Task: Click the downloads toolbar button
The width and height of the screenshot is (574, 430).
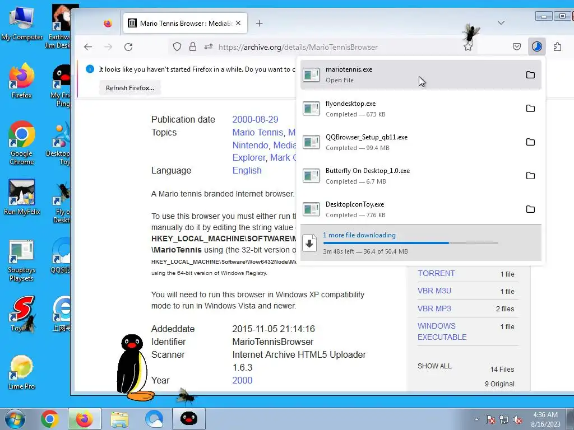Action: [536, 47]
